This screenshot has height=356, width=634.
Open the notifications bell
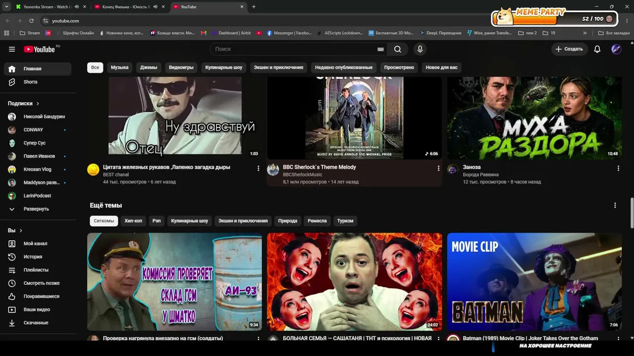click(597, 49)
